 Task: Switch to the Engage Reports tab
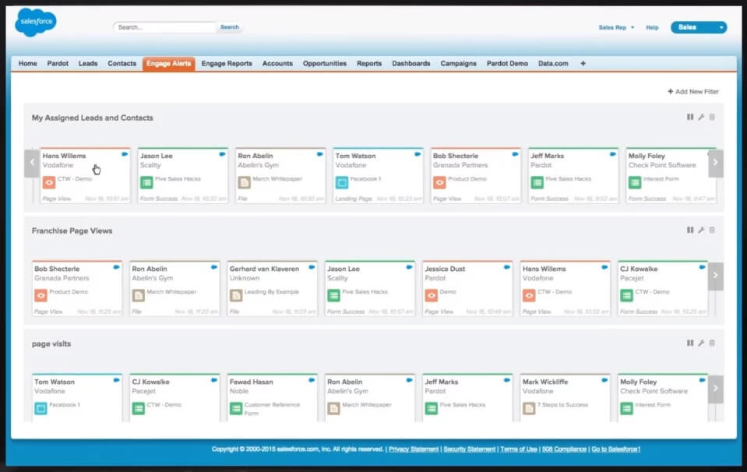pyautogui.click(x=227, y=63)
